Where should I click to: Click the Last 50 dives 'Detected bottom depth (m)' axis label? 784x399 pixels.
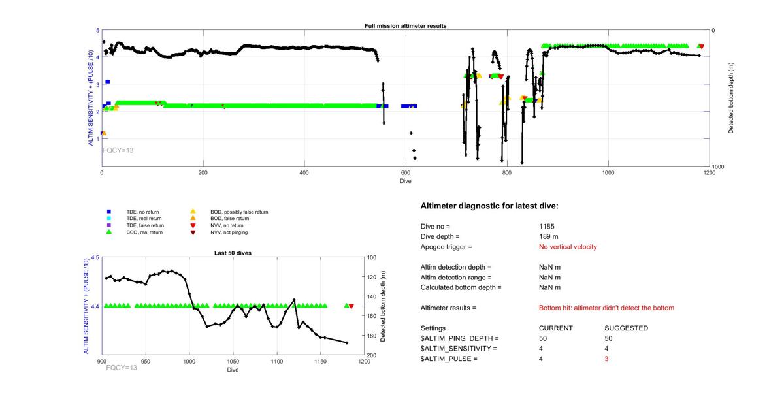click(x=384, y=306)
